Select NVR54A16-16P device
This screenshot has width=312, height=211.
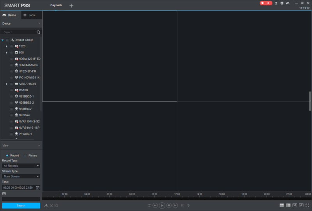click(27, 128)
